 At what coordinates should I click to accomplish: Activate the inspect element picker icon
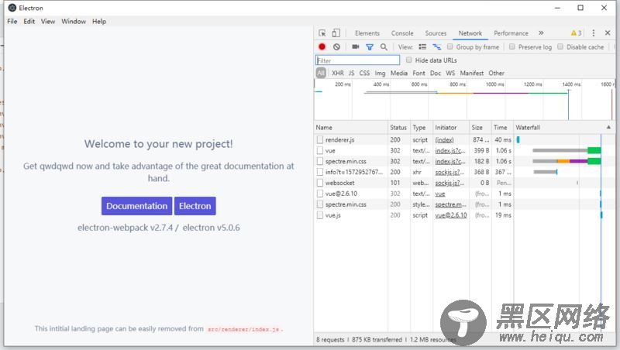point(322,33)
